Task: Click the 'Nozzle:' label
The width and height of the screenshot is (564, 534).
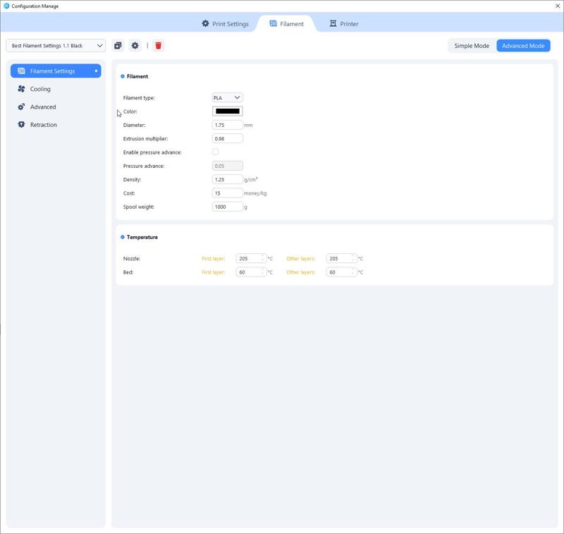Action: click(x=132, y=258)
